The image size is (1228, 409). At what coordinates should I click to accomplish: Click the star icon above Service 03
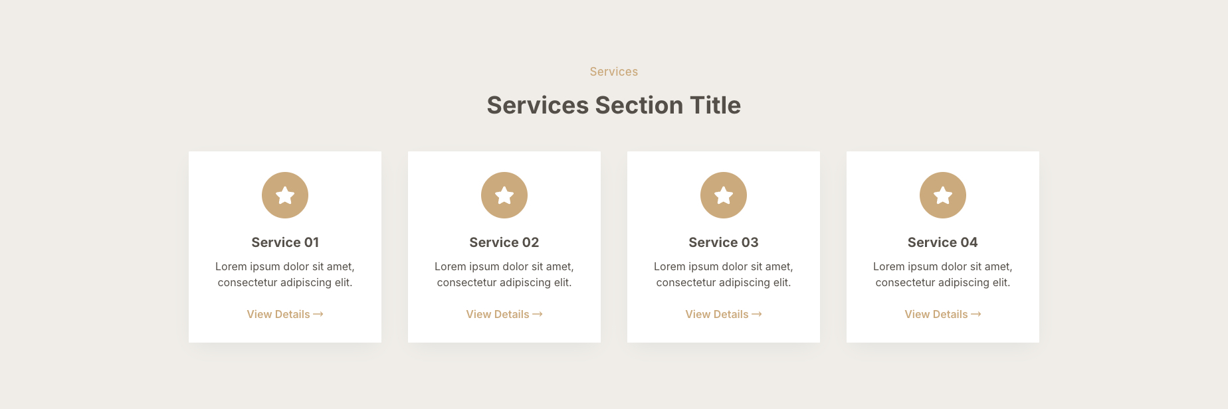click(724, 195)
